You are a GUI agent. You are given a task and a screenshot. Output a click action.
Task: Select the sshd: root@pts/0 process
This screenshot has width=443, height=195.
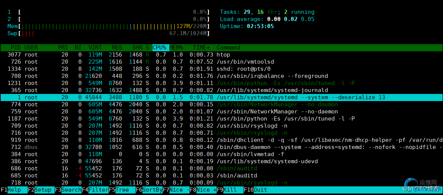point(221,69)
